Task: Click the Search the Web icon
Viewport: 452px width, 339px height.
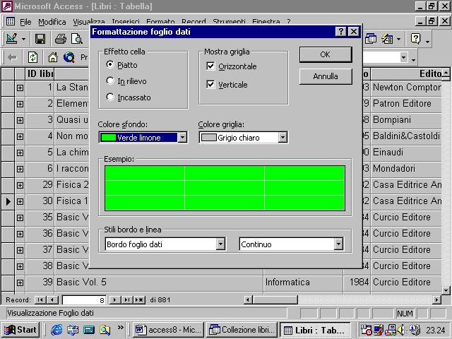Action: (69, 57)
